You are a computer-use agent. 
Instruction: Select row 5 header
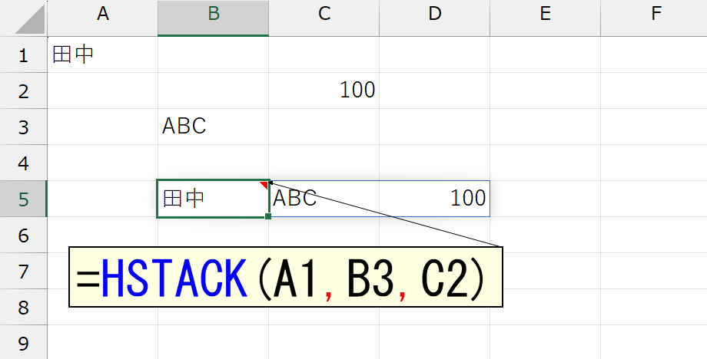pos(24,199)
